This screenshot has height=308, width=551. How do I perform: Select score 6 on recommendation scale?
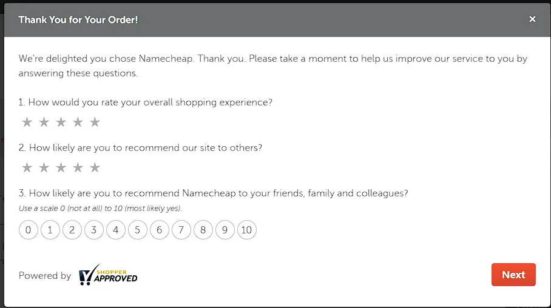(160, 230)
